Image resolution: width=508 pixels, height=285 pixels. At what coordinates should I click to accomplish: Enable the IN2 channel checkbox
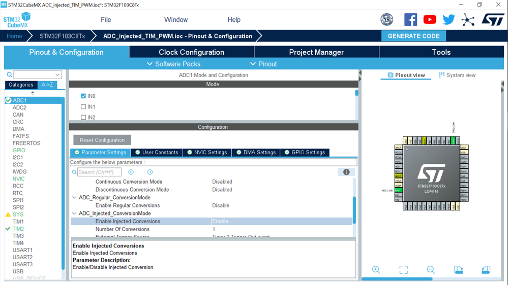[83, 117]
